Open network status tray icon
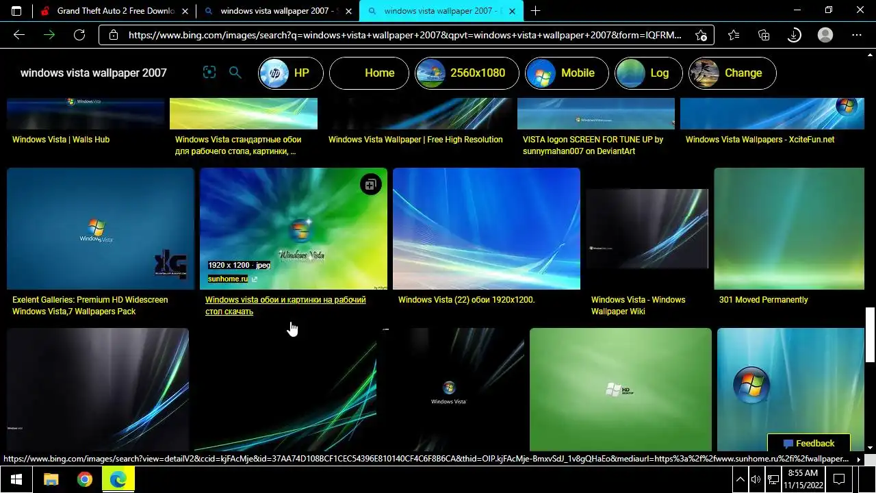The height and width of the screenshot is (493, 876). point(773,479)
